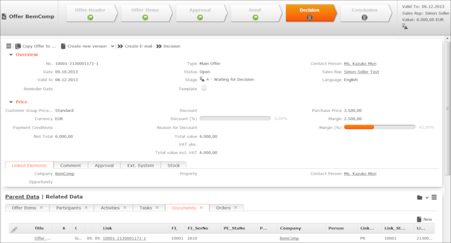Image resolution: width=451 pixels, height=243 pixels.
Task: Click the Decision workflow action in toolbar
Action: click(168, 46)
